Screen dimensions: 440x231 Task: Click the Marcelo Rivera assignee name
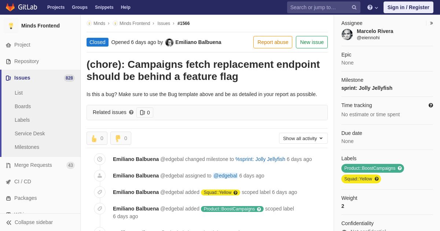click(x=375, y=31)
